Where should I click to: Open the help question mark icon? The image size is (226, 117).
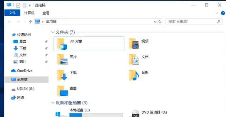tap(223, 13)
